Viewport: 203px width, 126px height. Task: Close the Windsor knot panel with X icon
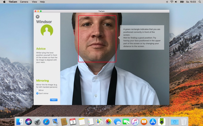[38, 17]
